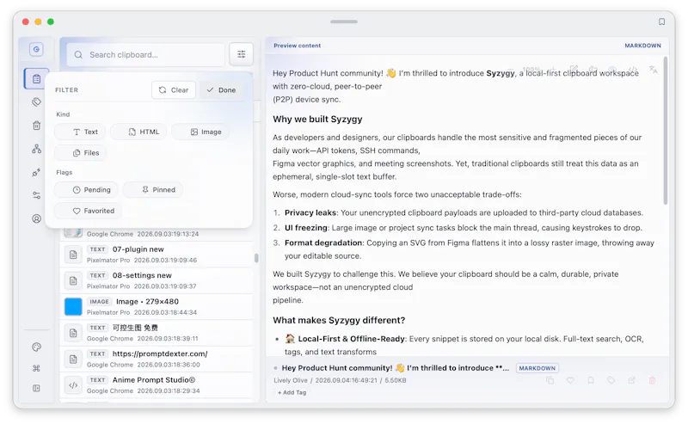Viewport: 688px width, 424px height.
Task: Click the Google Chrome 2026.09.03:19:13:24 row
Action: (157, 234)
